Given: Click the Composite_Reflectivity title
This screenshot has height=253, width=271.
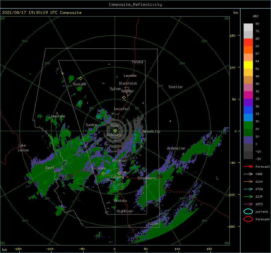Looking at the screenshot, I should click(135, 5).
